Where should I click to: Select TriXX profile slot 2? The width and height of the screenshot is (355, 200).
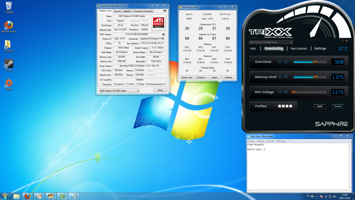click(283, 106)
